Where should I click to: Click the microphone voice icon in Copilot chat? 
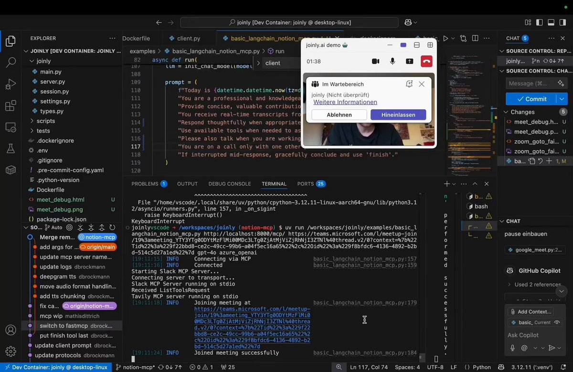click(x=512, y=348)
